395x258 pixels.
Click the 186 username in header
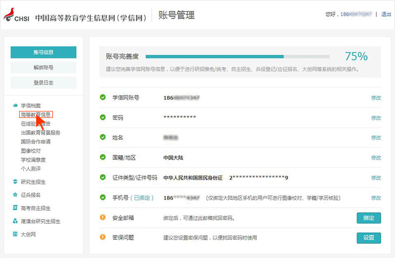click(x=356, y=14)
